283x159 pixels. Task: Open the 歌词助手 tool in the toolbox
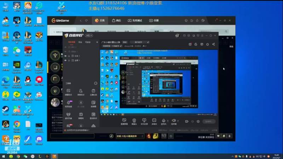click(93, 116)
